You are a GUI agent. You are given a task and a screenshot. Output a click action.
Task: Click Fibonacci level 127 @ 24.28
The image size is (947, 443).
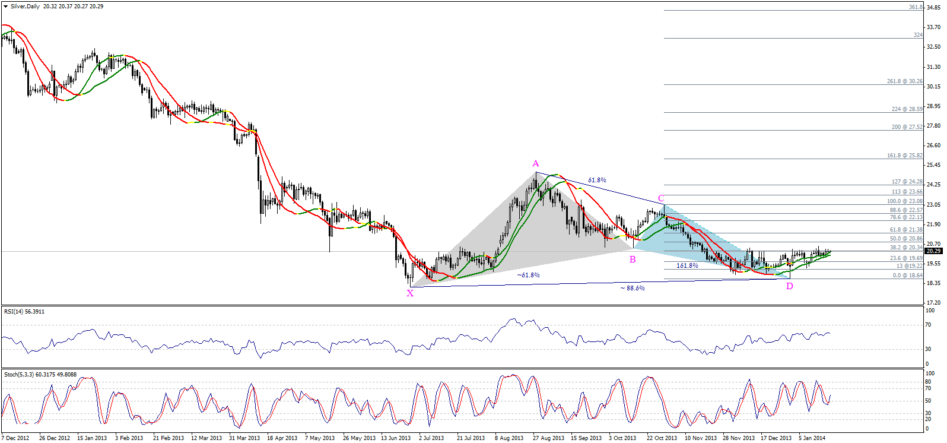coord(907,182)
